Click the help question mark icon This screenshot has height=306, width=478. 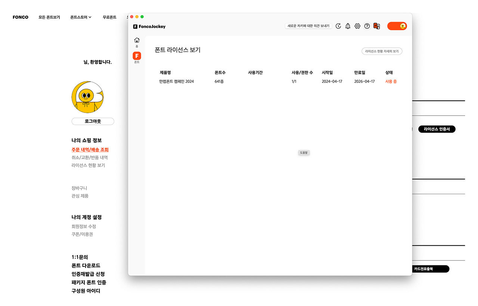click(367, 26)
